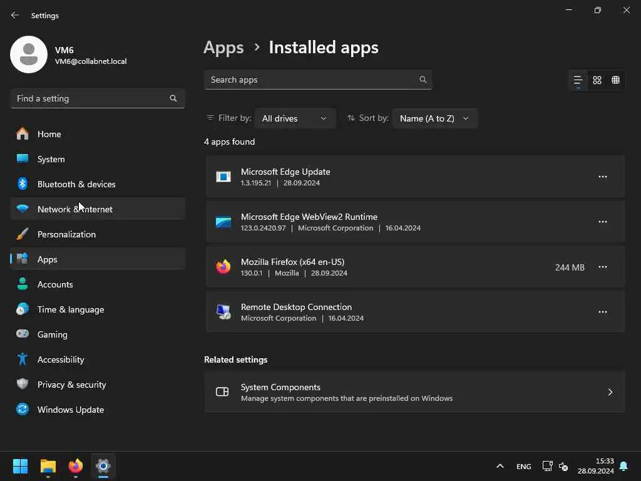Open Bluetooth & devices section
The width and height of the screenshot is (641, 481).
pos(76,184)
